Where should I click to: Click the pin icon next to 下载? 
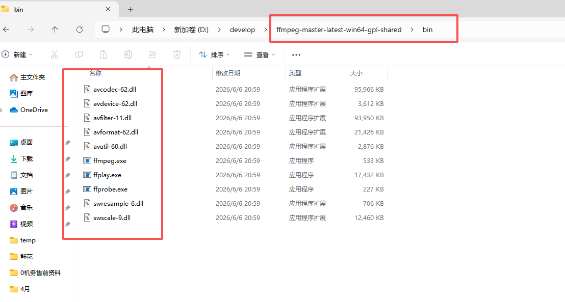click(67, 159)
